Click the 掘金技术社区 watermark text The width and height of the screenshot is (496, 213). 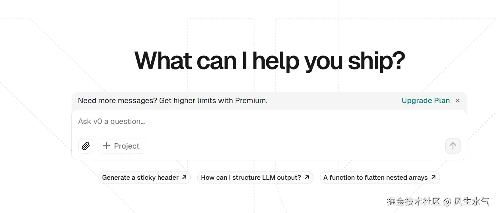click(x=414, y=202)
